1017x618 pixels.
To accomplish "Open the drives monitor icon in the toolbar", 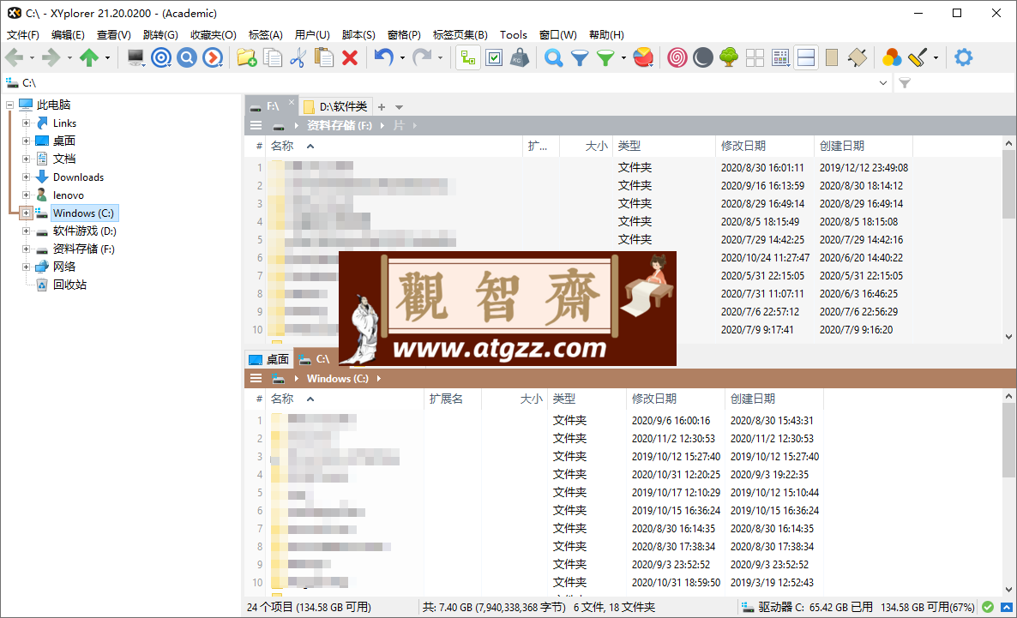I will pyautogui.click(x=135, y=57).
